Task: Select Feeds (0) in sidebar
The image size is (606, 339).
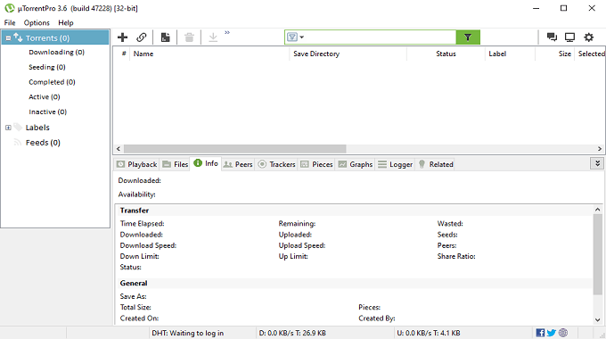Action: click(43, 143)
